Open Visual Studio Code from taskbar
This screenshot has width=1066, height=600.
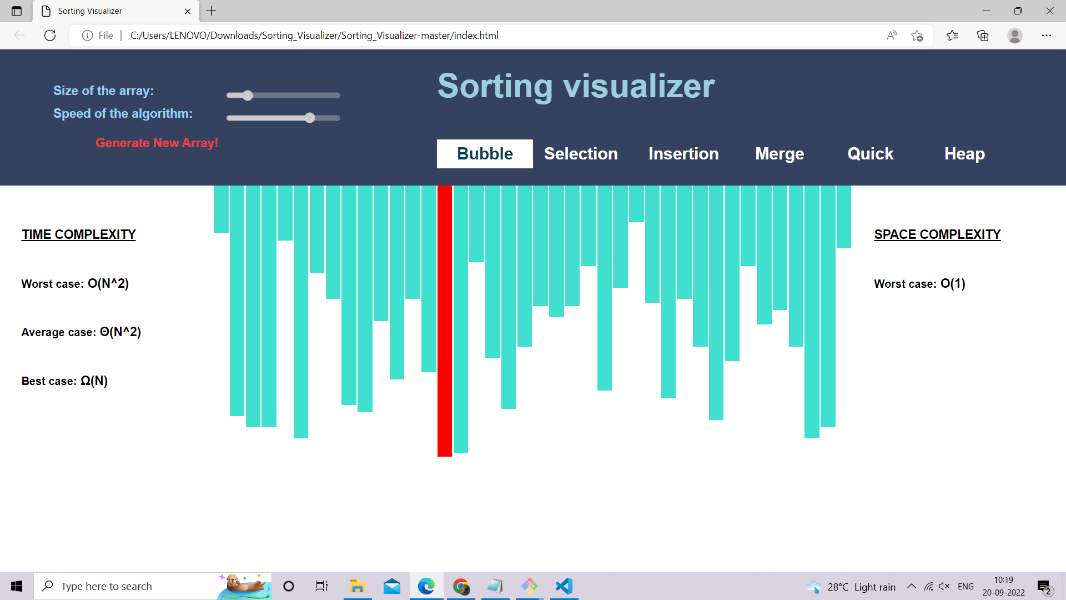click(x=564, y=586)
